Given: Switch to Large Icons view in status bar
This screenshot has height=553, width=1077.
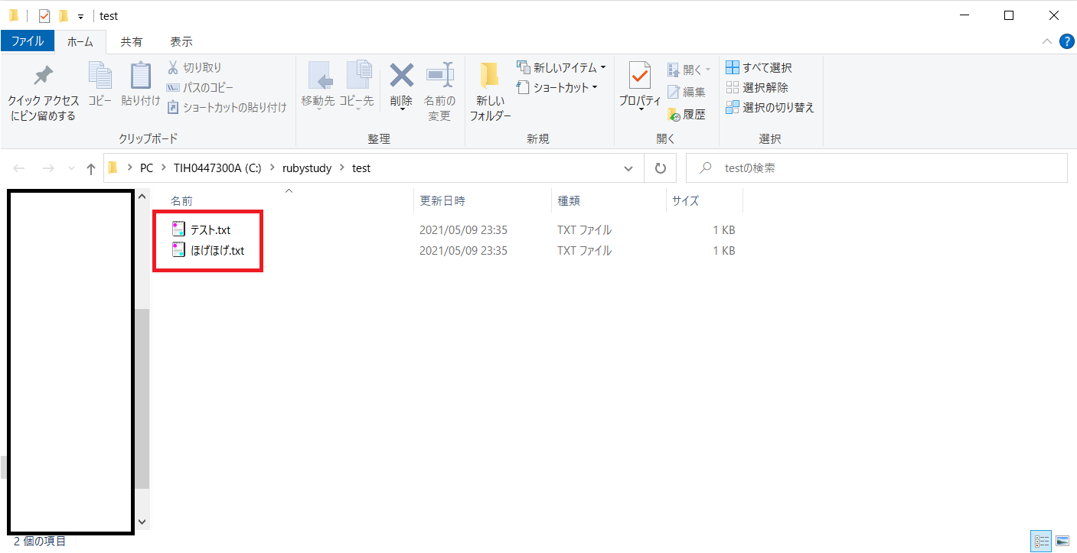Looking at the screenshot, I should 1062,542.
